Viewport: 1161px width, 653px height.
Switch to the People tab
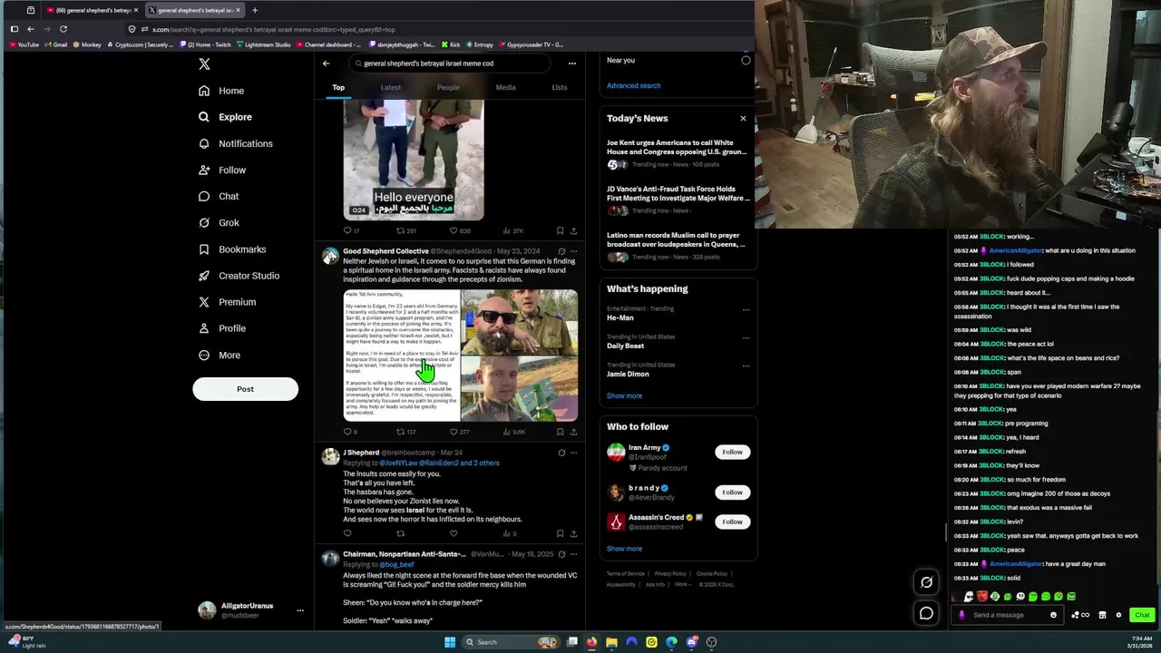click(448, 88)
